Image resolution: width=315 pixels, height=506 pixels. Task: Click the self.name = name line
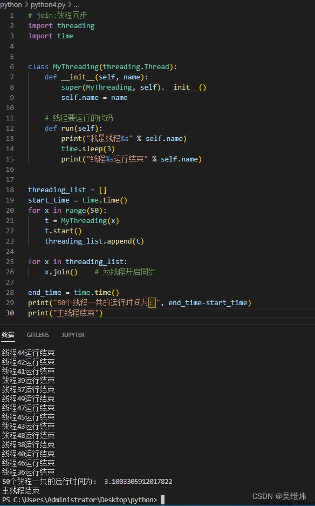[x=94, y=97]
